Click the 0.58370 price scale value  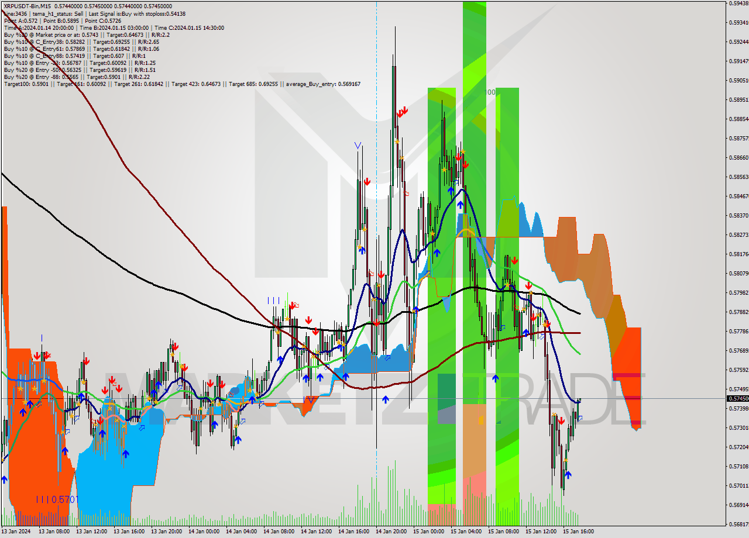[738, 215]
